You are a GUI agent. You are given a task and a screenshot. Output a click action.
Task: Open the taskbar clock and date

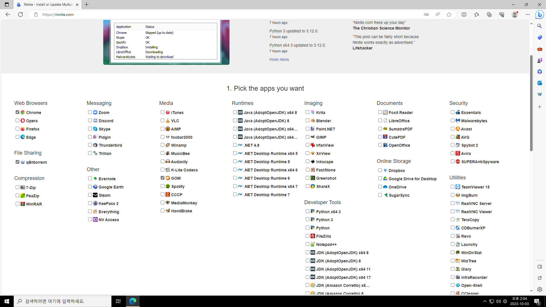click(519, 301)
